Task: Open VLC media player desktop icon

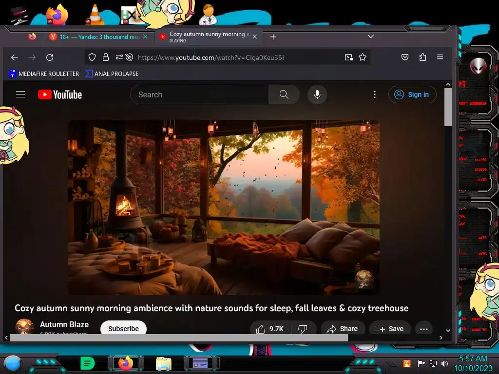Action: click(x=95, y=15)
